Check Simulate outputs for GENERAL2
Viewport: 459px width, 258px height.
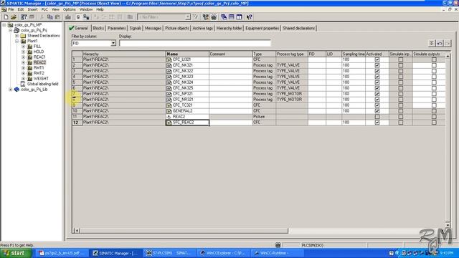(434, 111)
